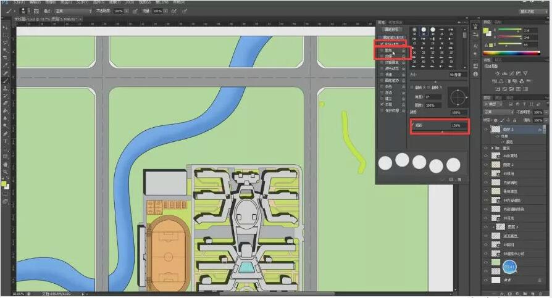
Task: Enable the Scattering (散布) brush checkbox
Action: click(380, 51)
